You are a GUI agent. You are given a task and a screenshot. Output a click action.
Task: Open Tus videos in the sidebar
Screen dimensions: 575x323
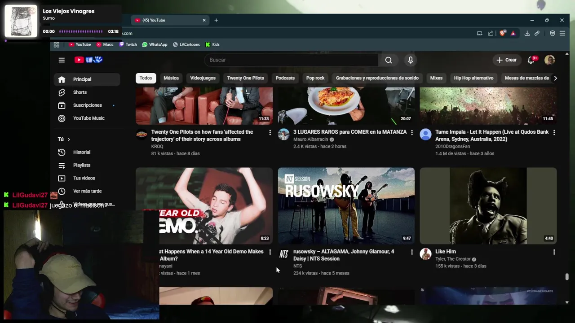(x=87, y=179)
